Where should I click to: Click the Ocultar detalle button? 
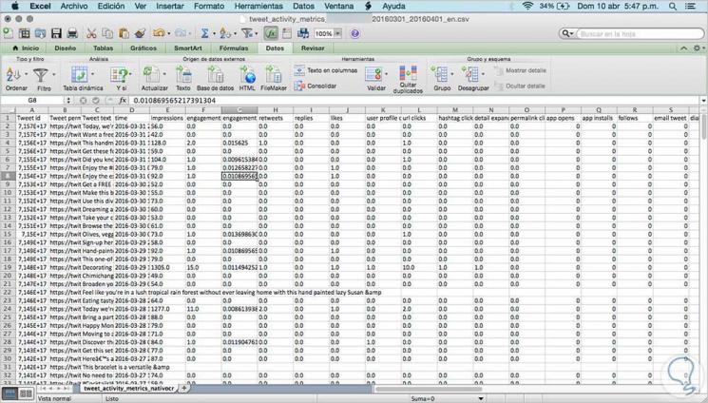pos(519,86)
